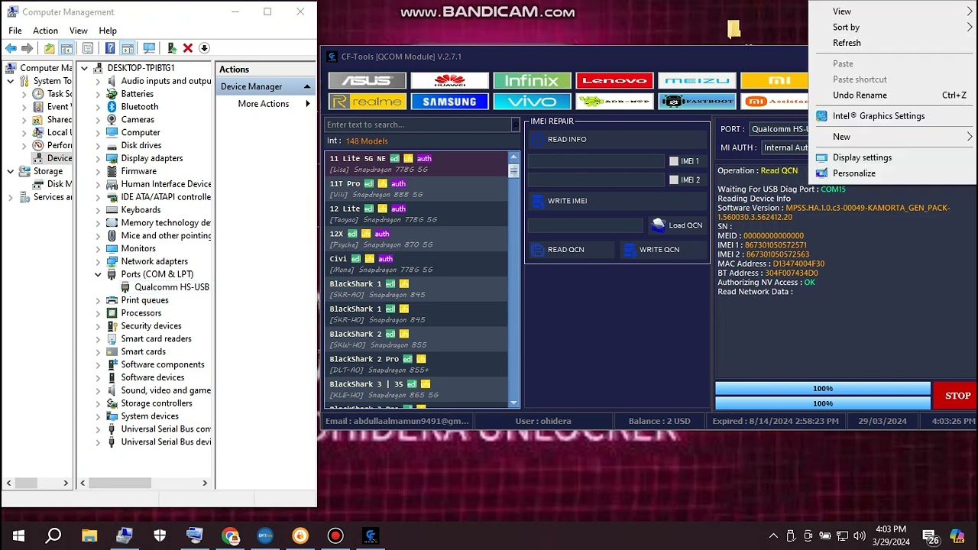
Task: Check the IMEI 1 checkbox
Action: coord(674,161)
